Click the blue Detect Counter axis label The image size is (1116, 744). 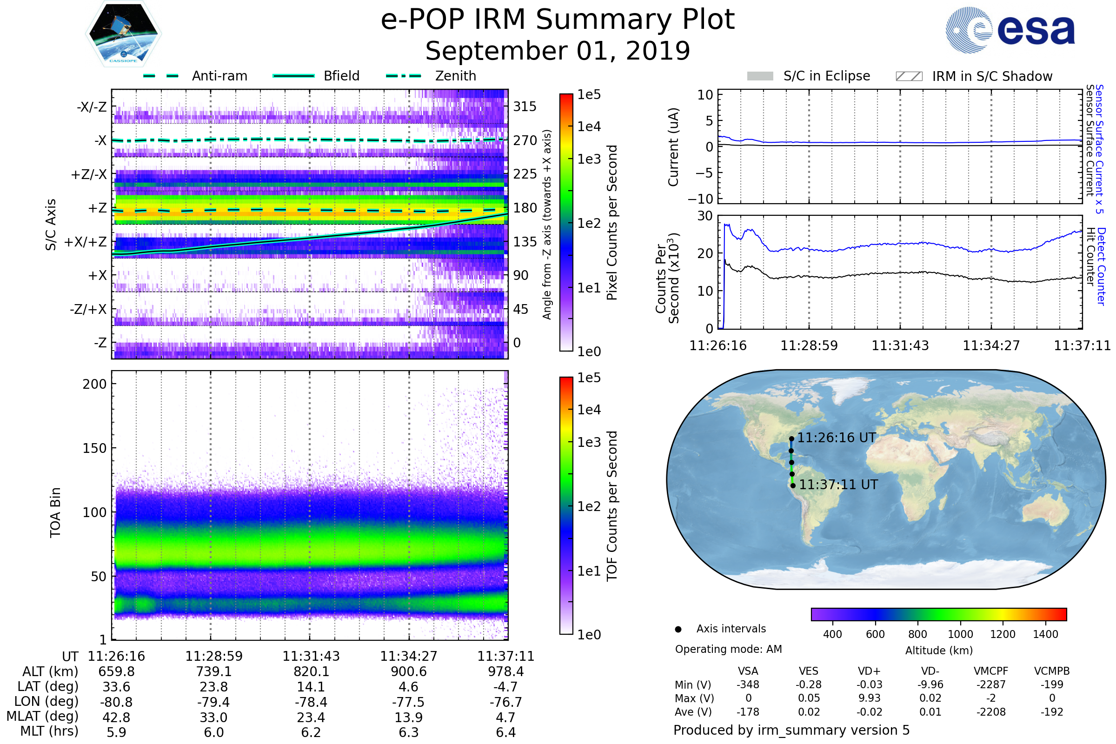point(1102,266)
